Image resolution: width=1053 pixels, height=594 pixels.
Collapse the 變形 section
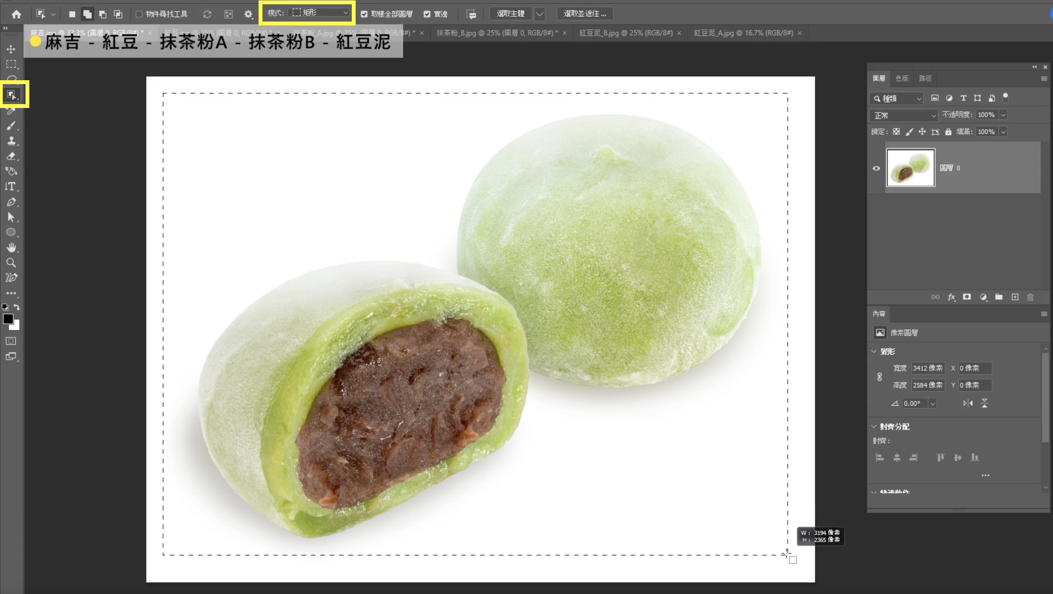(874, 351)
